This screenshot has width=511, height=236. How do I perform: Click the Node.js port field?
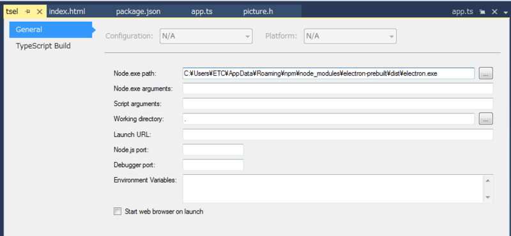pos(213,150)
